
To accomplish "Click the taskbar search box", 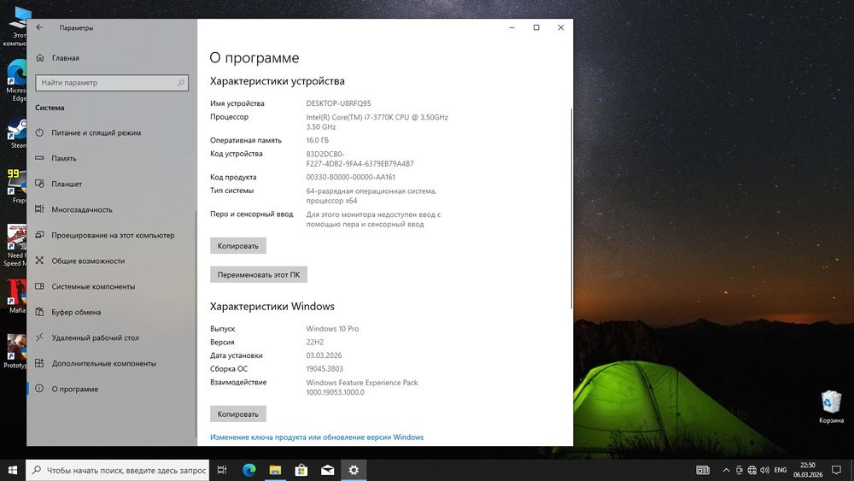I will (x=117, y=470).
